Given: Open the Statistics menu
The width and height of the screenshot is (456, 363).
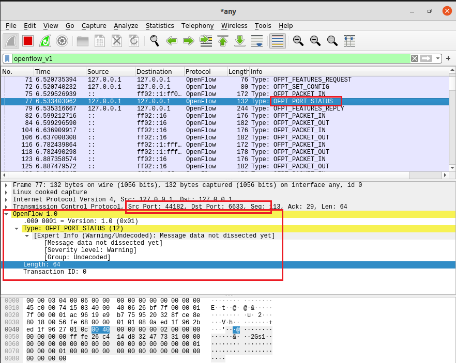Looking at the screenshot, I should coord(160,26).
